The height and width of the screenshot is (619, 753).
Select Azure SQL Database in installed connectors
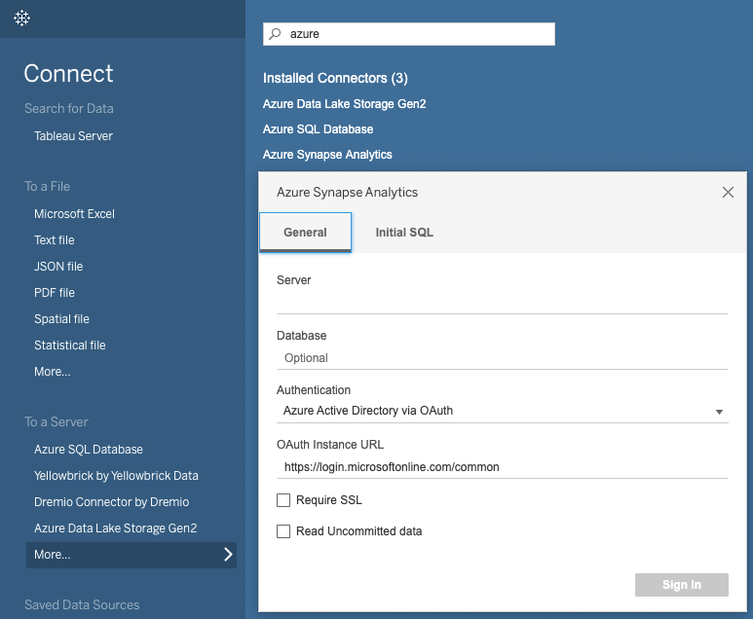point(318,129)
